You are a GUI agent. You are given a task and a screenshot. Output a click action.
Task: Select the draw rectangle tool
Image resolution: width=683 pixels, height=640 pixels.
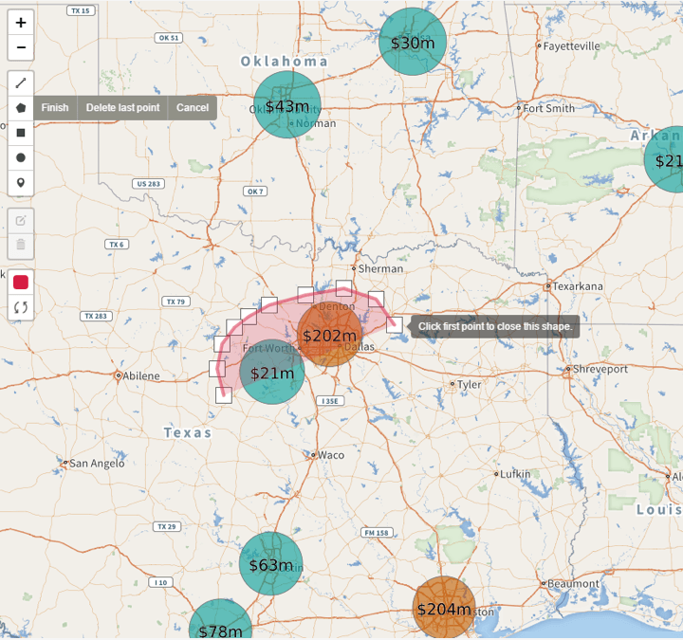21,133
